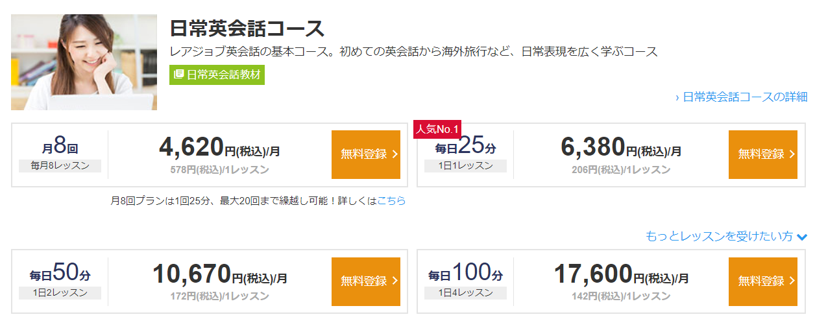Screen dimensions: 815x319
Task: Choose 無料登録 for the 17,600円 plan
Action: pos(762,281)
